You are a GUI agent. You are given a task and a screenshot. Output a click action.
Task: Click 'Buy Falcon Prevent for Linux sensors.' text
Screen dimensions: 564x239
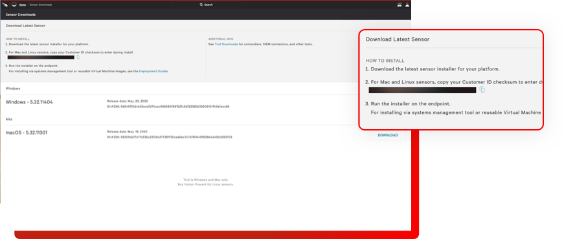point(206,184)
